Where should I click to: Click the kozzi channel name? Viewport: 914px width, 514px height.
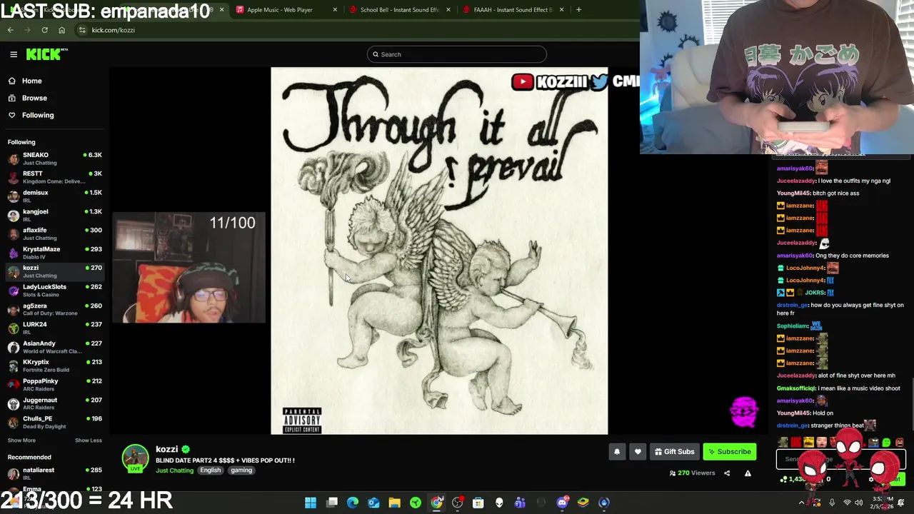tap(166, 449)
